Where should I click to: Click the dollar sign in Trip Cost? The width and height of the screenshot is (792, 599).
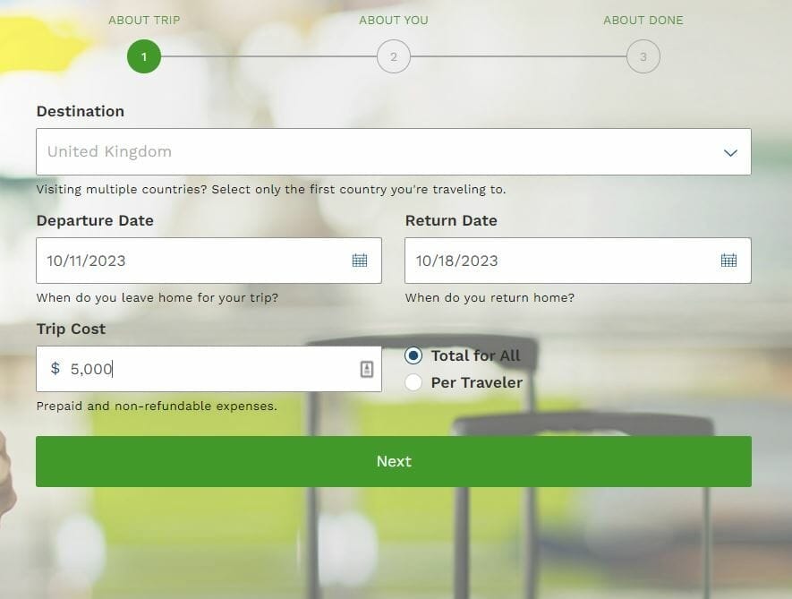pos(55,369)
